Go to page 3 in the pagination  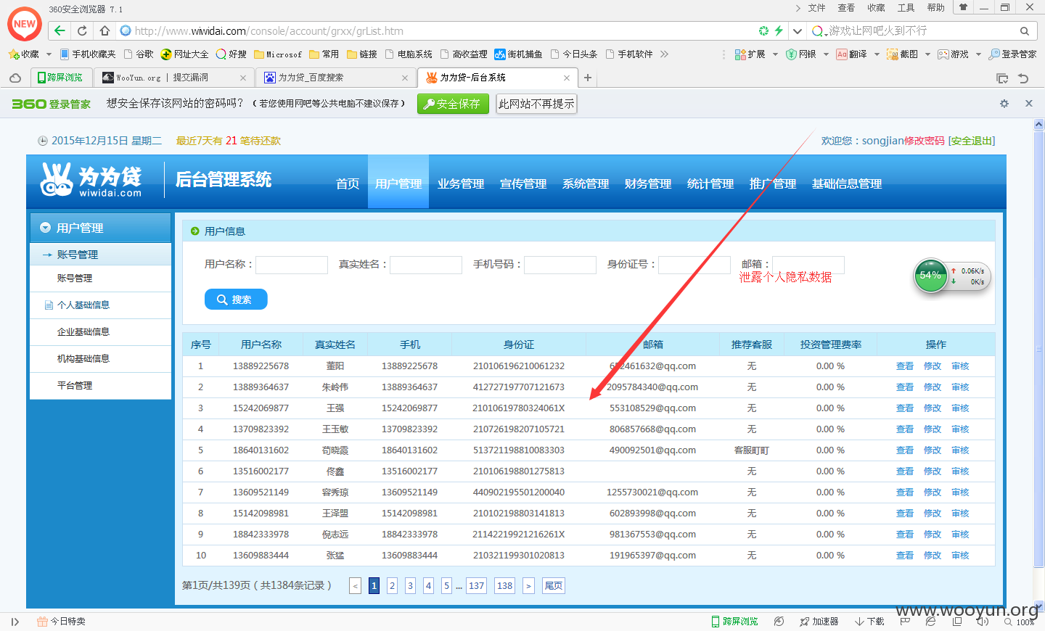[x=410, y=585]
